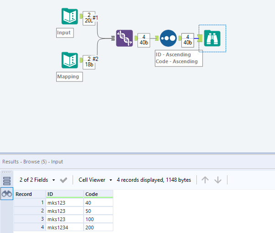Click the Code column header
Viewport: 275px width, 233px height.
pyautogui.click(x=98, y=194)
